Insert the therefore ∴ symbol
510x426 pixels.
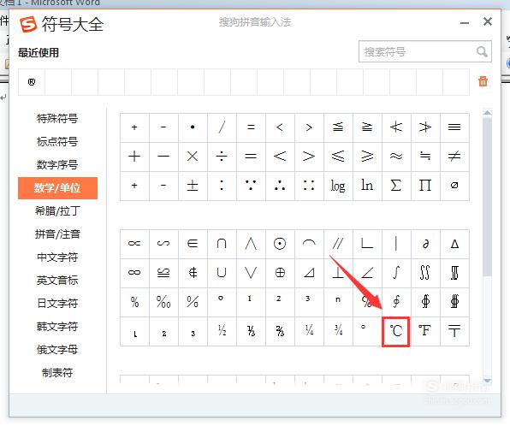pyautogui.click(x=280, y=186)
